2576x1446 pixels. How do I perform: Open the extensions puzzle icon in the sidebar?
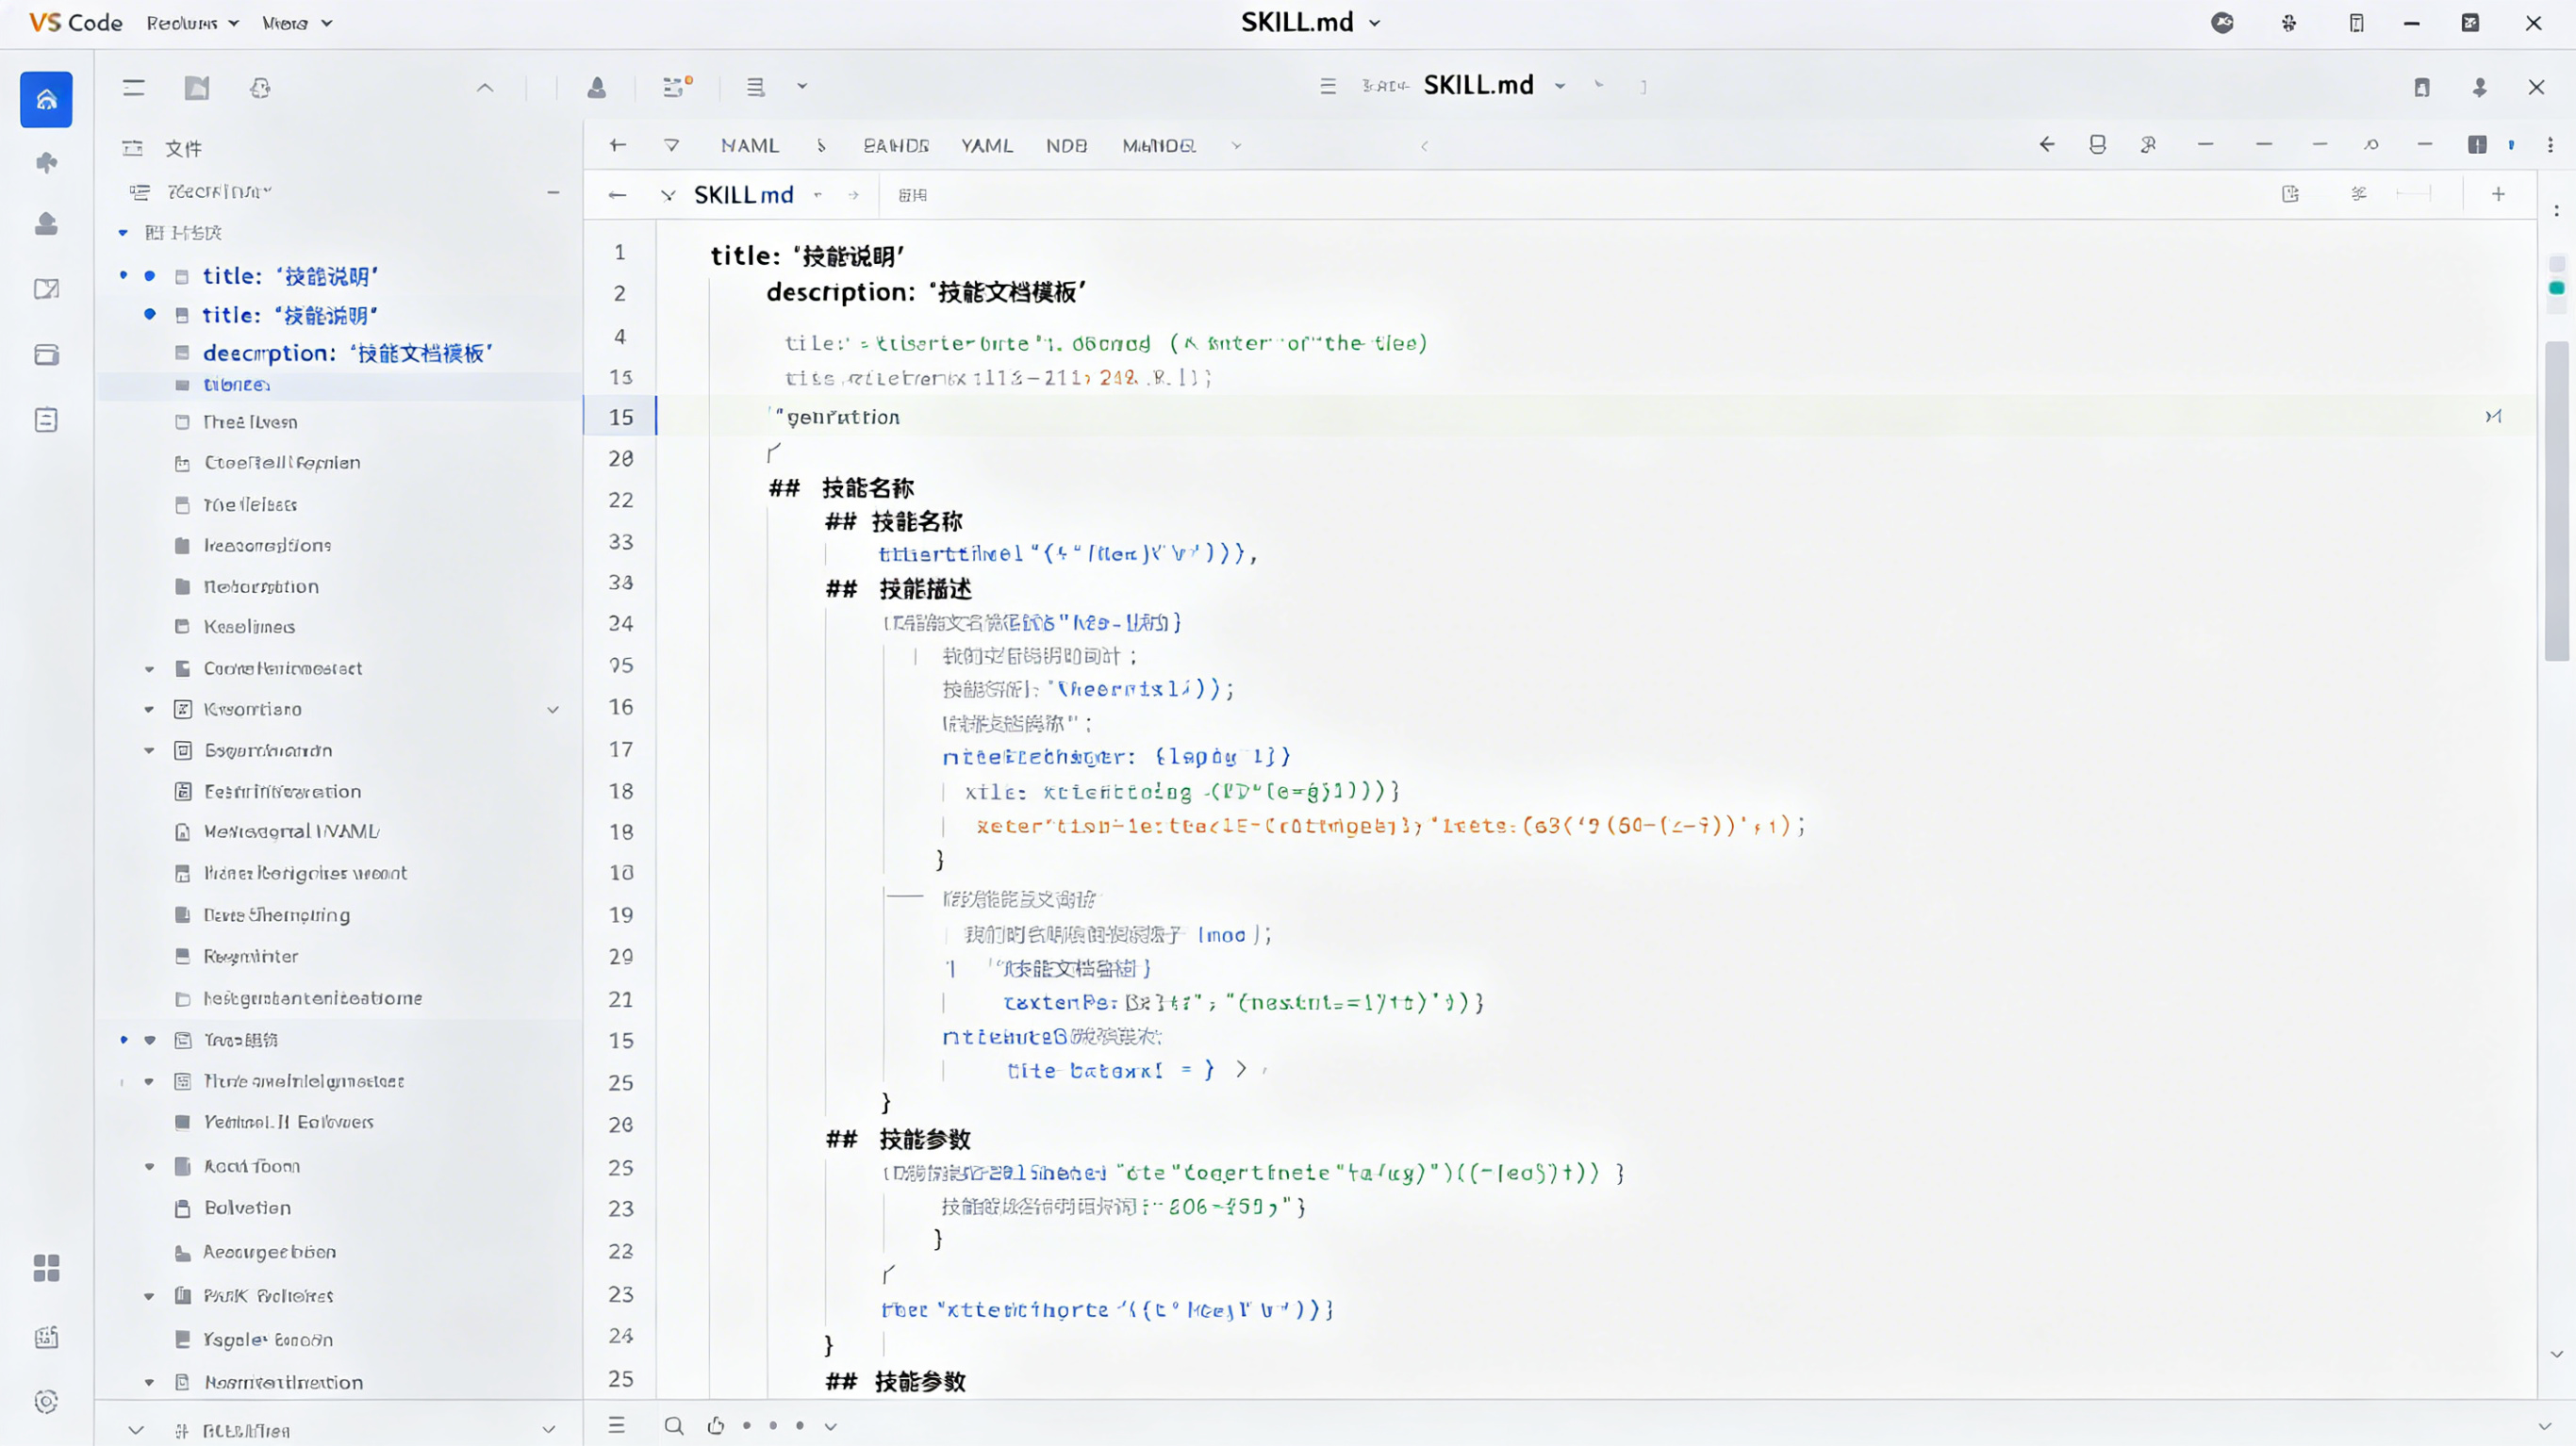click(46, 162)
